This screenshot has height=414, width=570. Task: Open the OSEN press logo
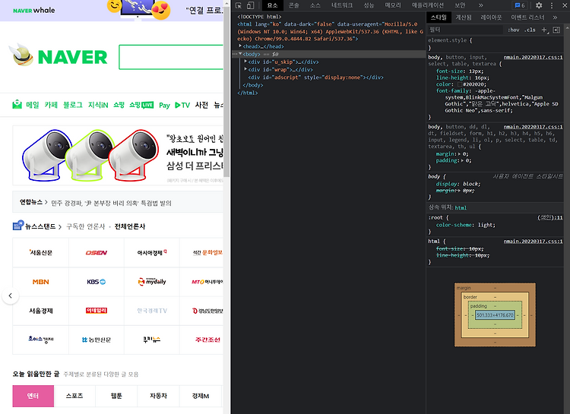tap(97, 253)
